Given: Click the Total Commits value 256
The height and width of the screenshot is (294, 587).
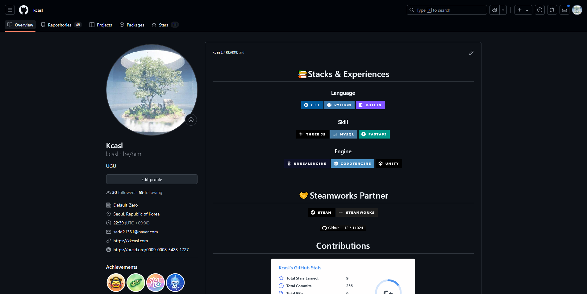Looking at the screenshot, I should click(x=349, y=286).
